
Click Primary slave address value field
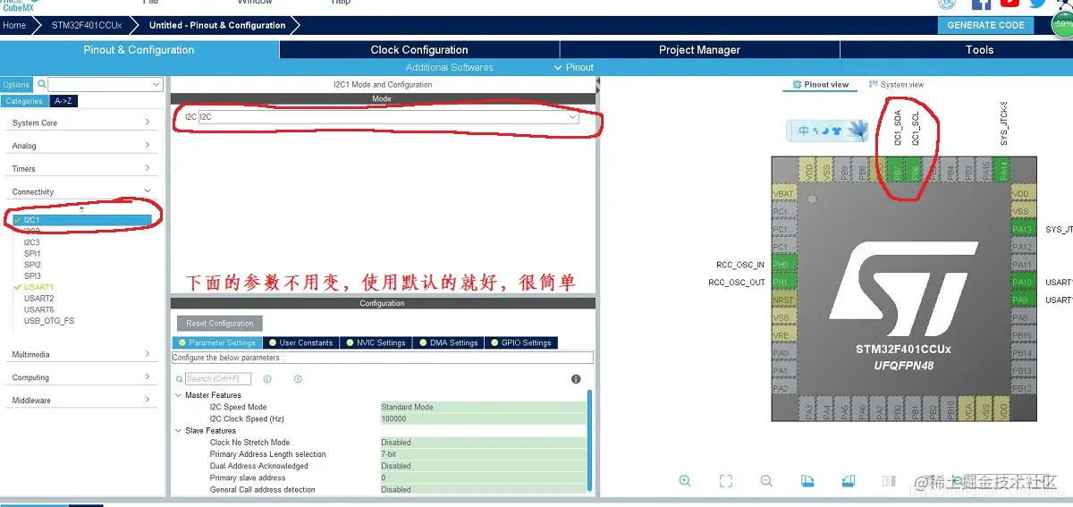484,477
